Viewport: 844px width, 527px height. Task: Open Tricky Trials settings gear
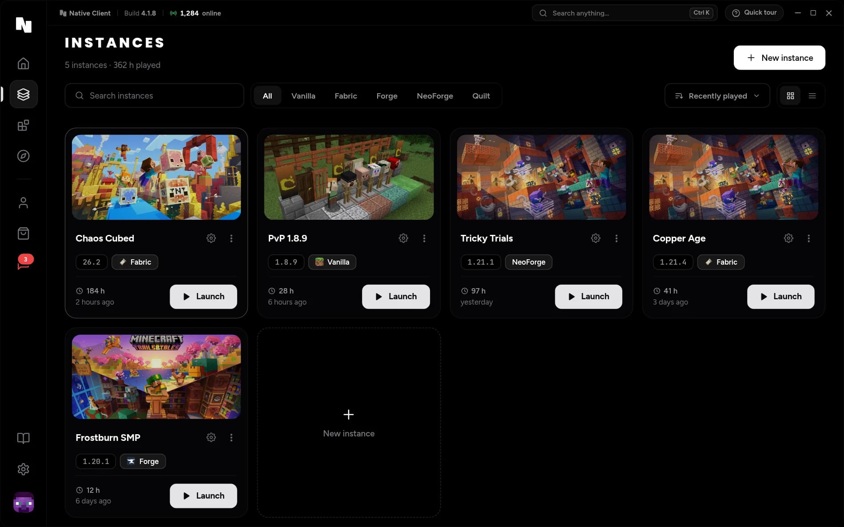point(596,238)
